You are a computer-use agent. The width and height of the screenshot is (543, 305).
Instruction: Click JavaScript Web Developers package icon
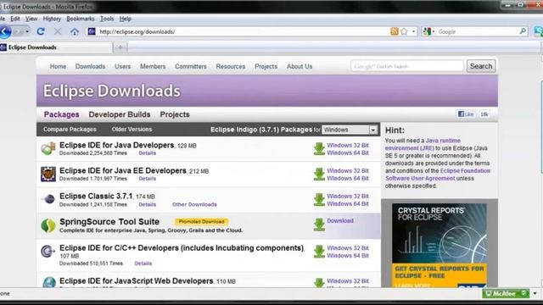click(49, 282)
